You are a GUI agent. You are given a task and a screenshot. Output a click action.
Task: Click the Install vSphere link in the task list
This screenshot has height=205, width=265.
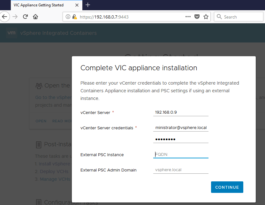click(54, 164)
